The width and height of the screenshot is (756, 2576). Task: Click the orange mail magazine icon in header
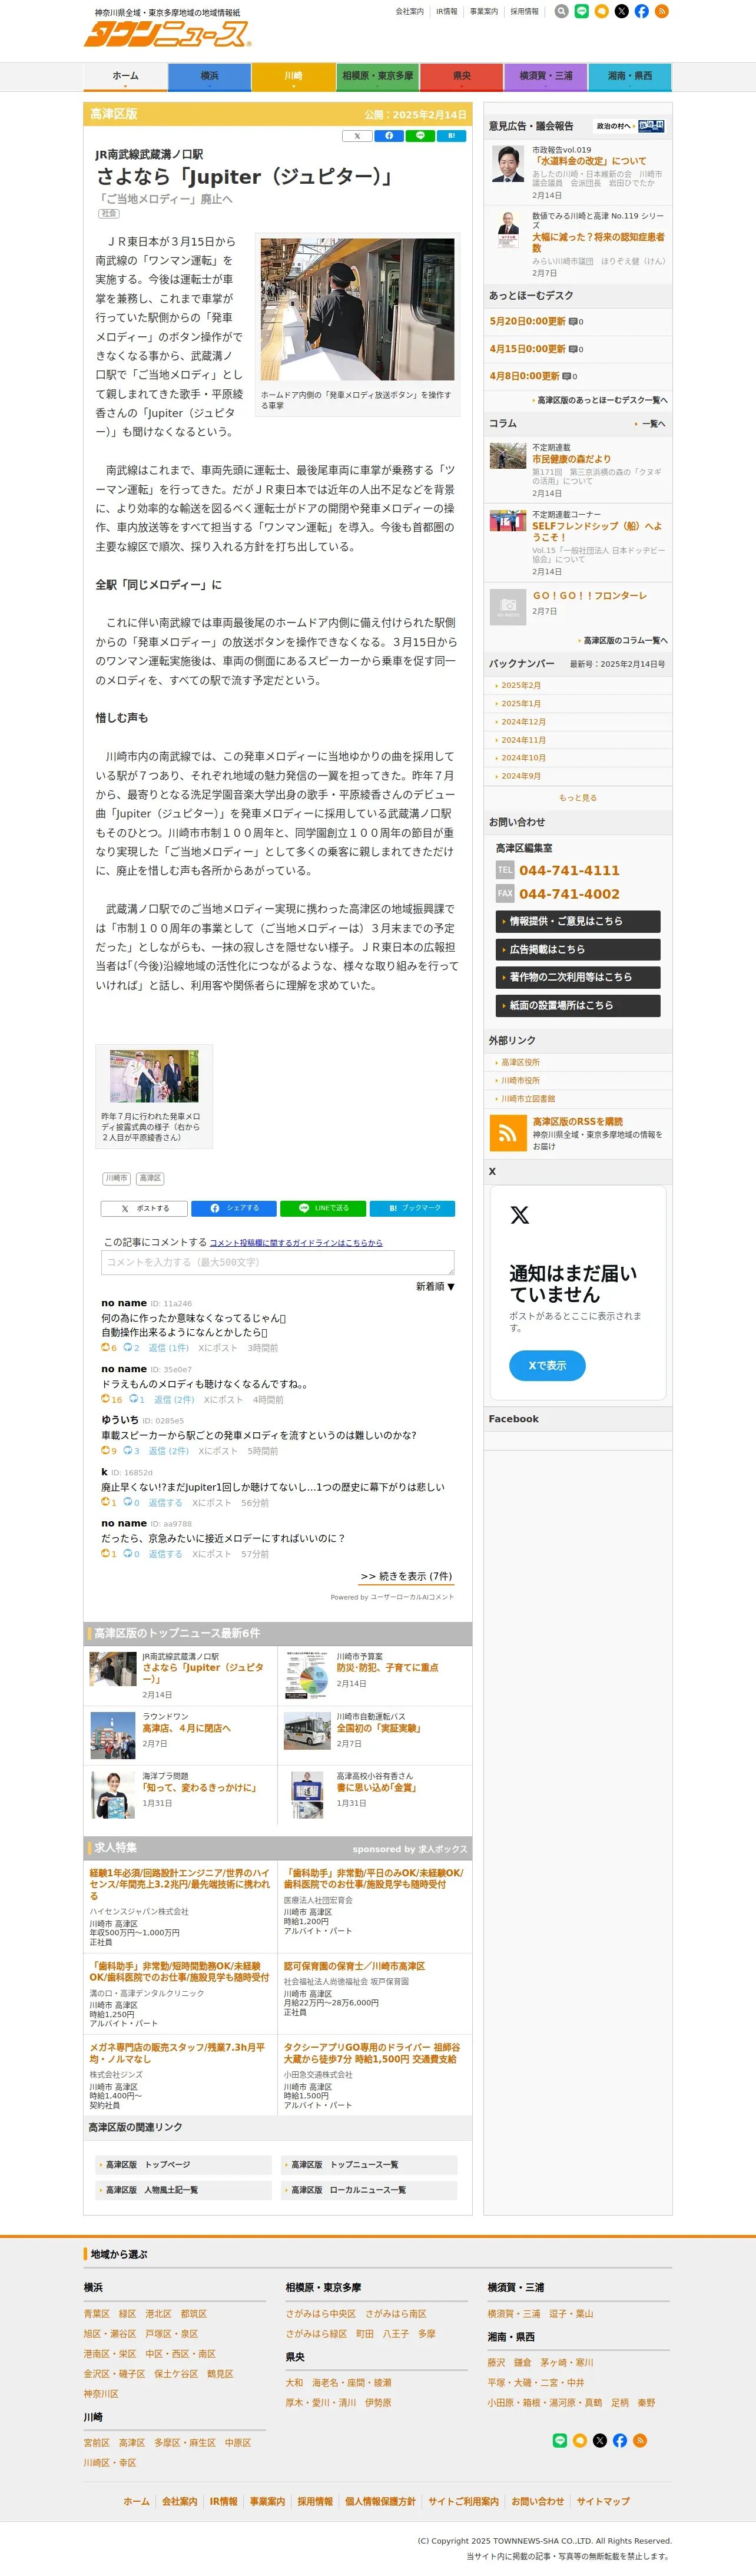601,12
